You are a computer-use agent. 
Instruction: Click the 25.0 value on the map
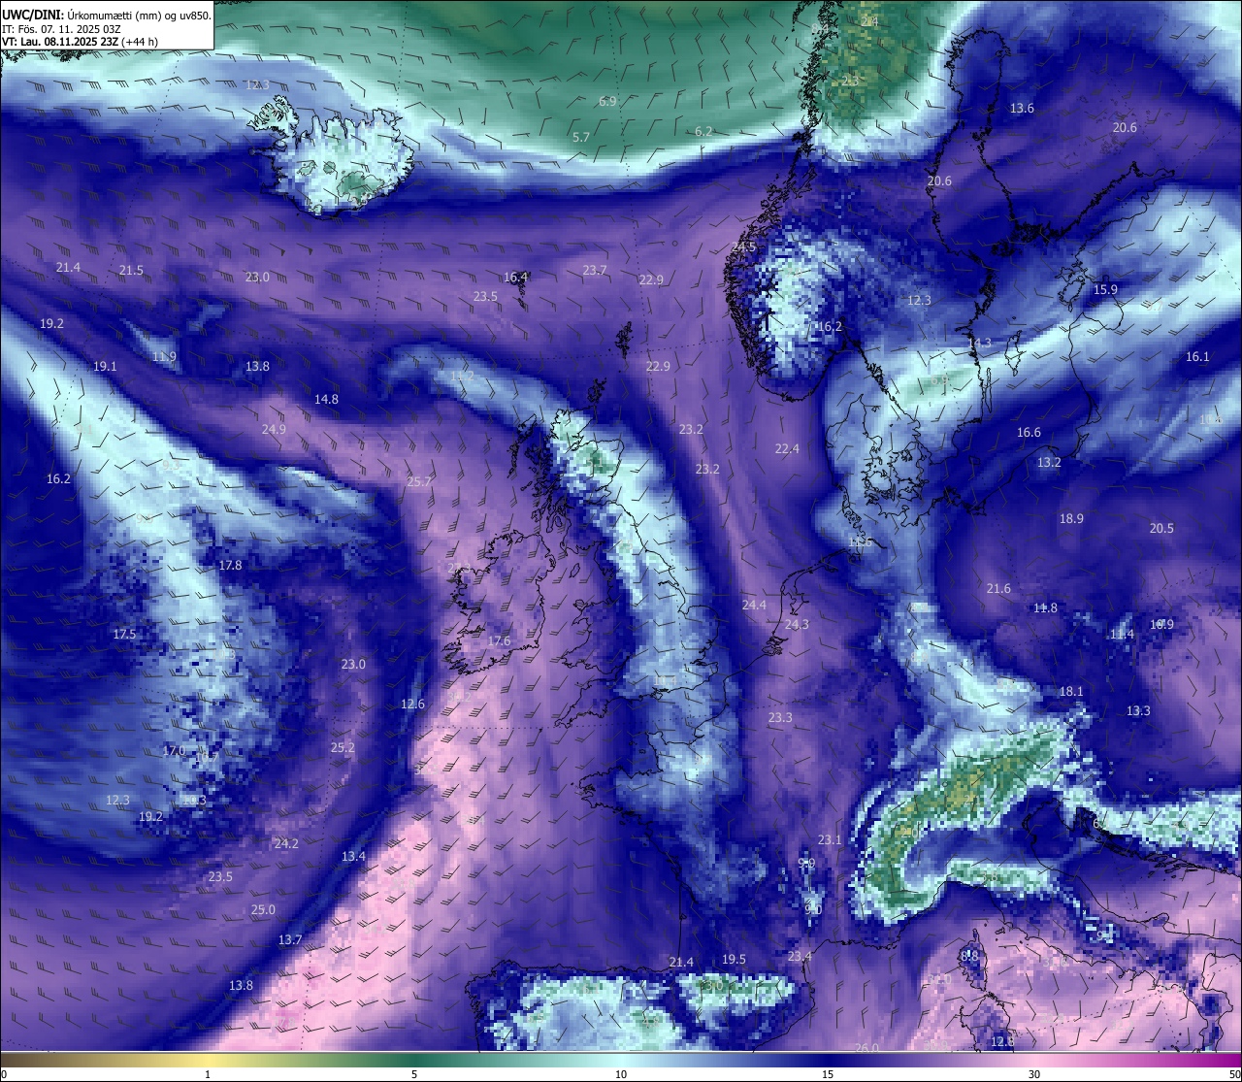[263, 909]
